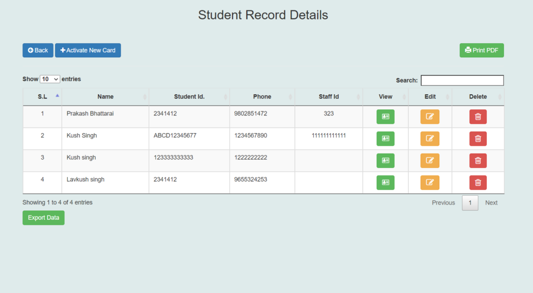Edit the record with Student Id 123333333333
The width and height of the screenshot is (533, 293).
[429, 160]
